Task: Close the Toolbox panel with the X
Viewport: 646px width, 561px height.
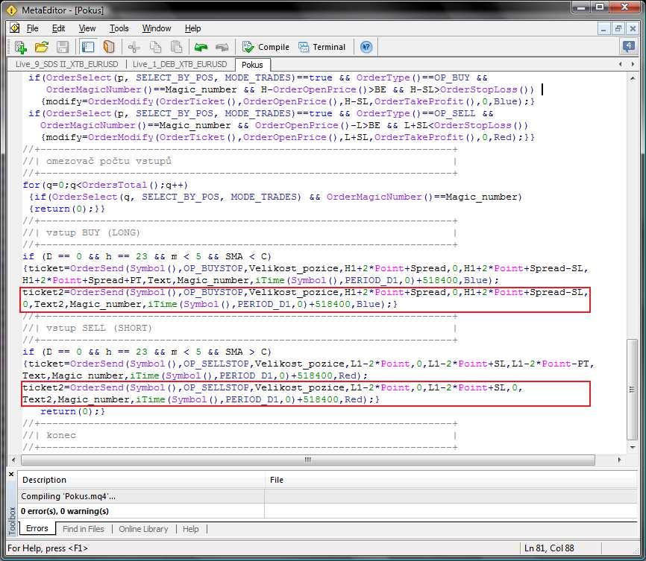Action: pos(11,475)
